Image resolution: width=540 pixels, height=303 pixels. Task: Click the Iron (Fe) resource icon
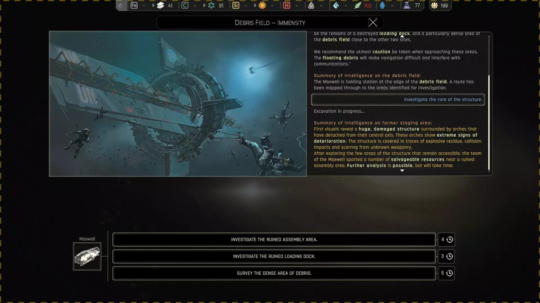[134, 5]
